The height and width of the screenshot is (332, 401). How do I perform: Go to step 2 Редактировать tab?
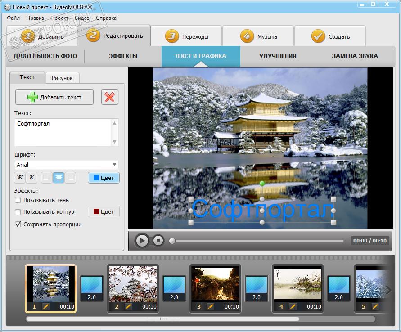point(115,36)
